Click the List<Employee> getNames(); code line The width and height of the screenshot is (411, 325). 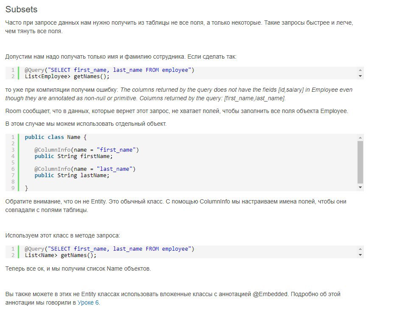click(67, 76)
